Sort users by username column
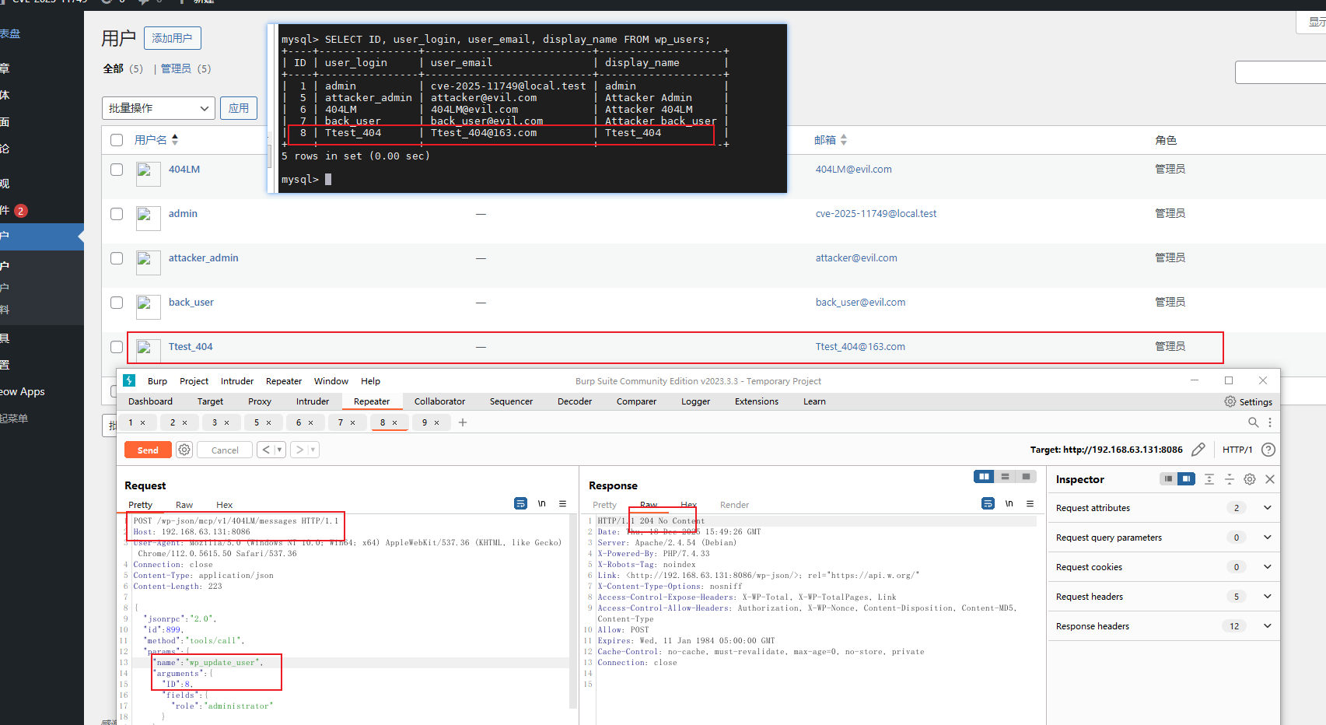Viewport: 1326px width, 725px height. click(156, 140)
